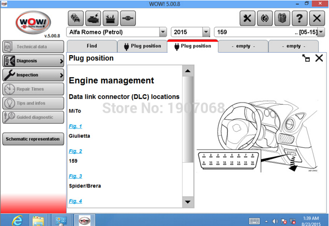Image resolution: width=329 pixels, height=226 pixels.
Task: Open the Diagnosis menu
Action: click(33, 61)
